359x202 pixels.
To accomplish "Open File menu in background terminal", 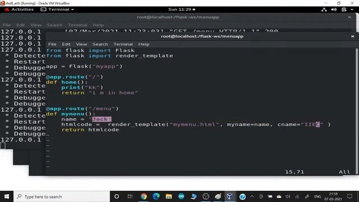I will pos(7,25).
